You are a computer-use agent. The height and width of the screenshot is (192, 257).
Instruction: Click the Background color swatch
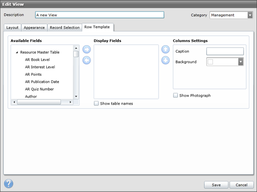pyautogui.click(x=210, y=62)
